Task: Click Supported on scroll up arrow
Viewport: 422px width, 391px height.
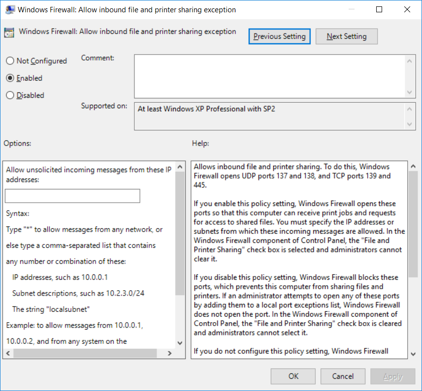Action: 410,109
